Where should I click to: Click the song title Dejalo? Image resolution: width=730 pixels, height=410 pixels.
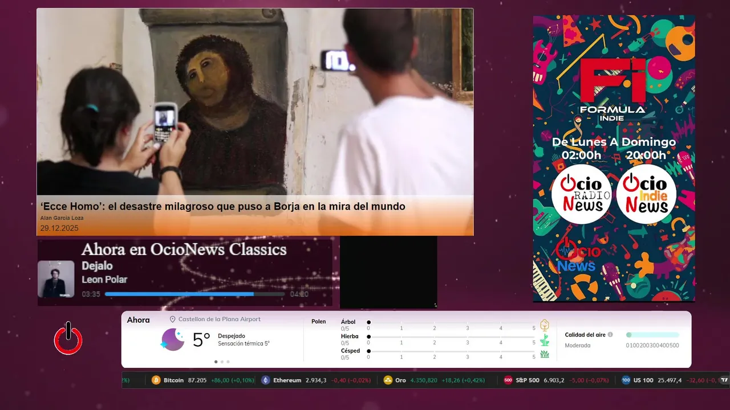[x=97, y=266]
